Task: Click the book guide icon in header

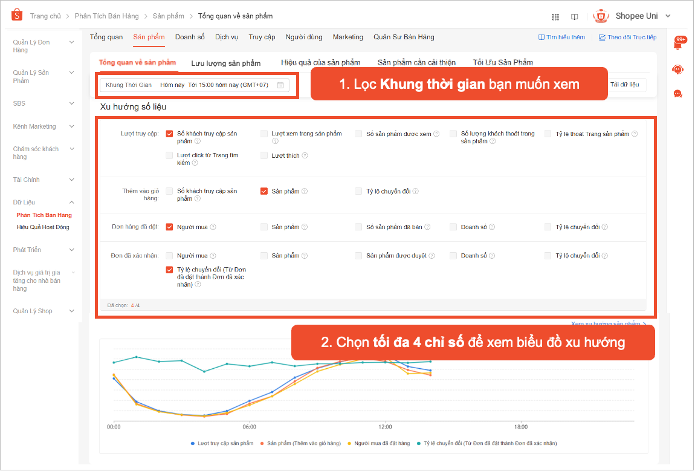Action: coord(574,16)
